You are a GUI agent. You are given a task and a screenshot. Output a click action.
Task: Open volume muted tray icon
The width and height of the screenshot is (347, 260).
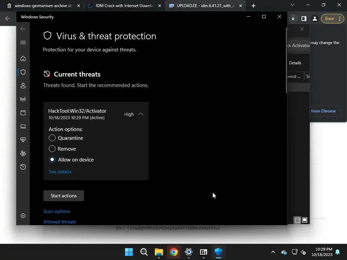click(x=303, y=252)
